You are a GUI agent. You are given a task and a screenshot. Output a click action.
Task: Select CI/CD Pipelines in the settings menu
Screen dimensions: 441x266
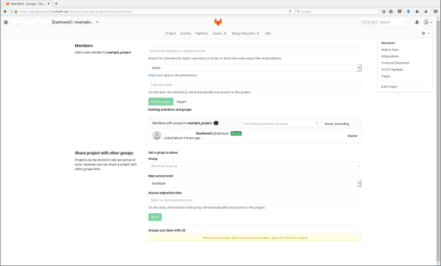[392, 70]
